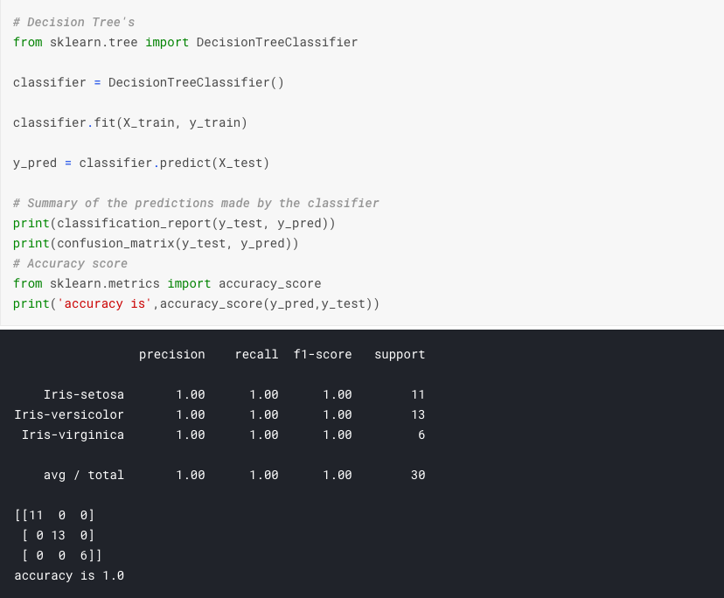Click the sklearn.metrics import accuracy_score line
Screen dimensions: 724x598
[167, 283]
